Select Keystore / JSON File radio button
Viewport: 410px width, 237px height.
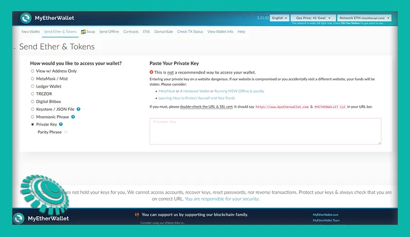(x=32, y=109)
